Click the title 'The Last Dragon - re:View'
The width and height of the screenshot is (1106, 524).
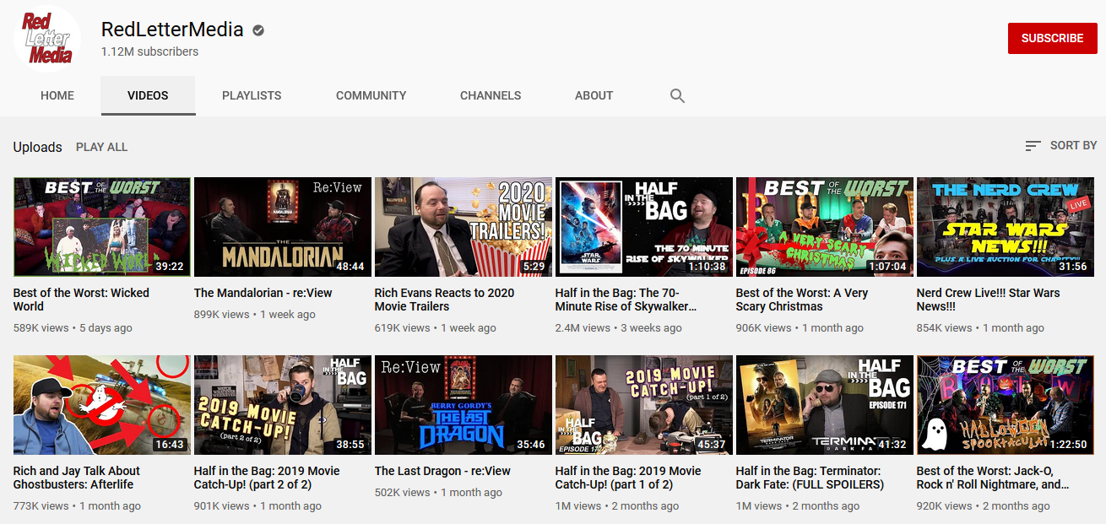(443, 471)
